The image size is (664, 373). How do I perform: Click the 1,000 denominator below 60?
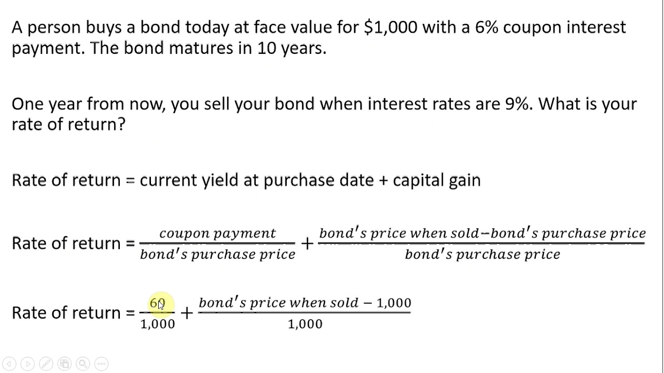point(158,324)
